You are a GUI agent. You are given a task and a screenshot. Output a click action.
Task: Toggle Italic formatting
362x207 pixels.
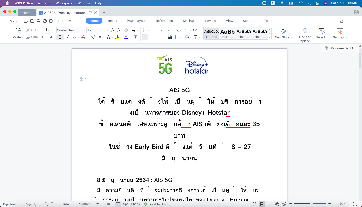pyautogui.click(x=67, y=37)
